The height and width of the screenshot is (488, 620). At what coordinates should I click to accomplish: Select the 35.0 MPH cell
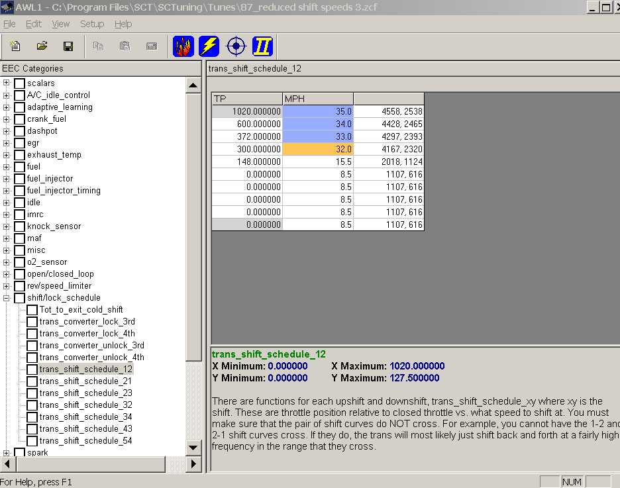pyautogui.click(x=318, y=111)
